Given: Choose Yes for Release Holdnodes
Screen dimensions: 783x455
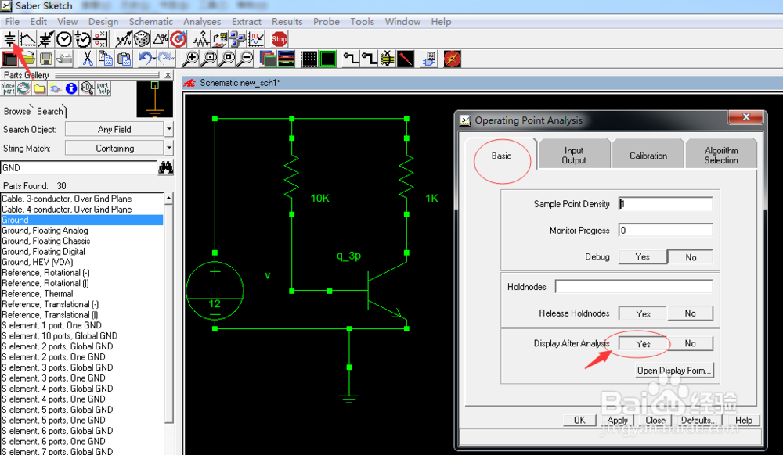Looking at the screenshot, I should click(643, 313).
